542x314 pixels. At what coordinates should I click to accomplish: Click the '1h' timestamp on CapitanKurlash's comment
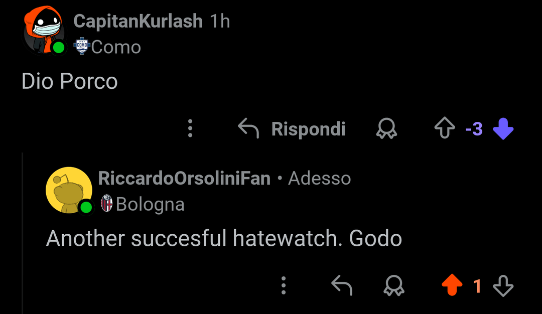pos(220,21)
